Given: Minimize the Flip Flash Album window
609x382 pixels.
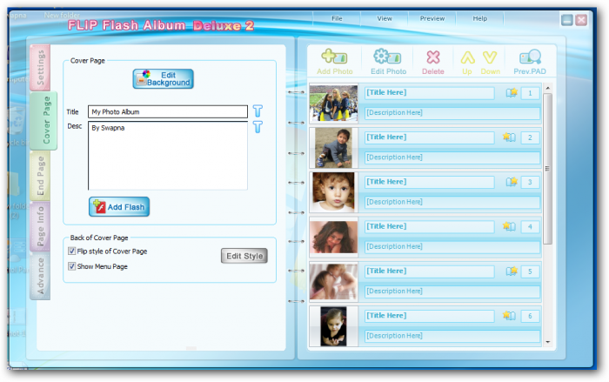Looking at the screenshot, I should [566, 20].
